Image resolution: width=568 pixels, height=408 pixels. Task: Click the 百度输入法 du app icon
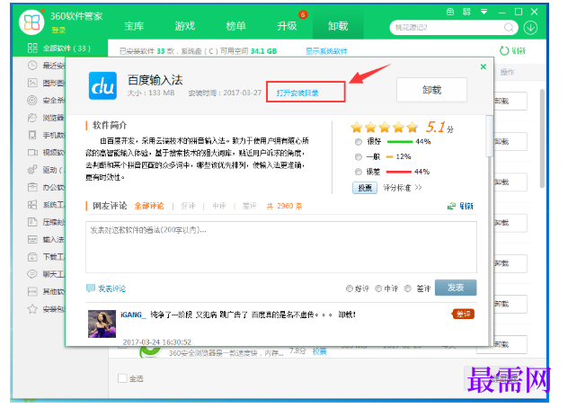[x=102, y=85]
